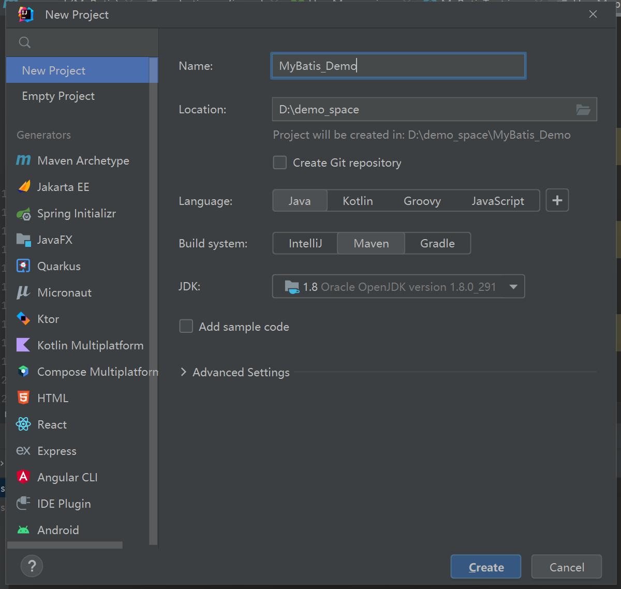The image size is (621, 589).
Task: Click the IDE Plugin plug icon
Action: pos(23,503)
